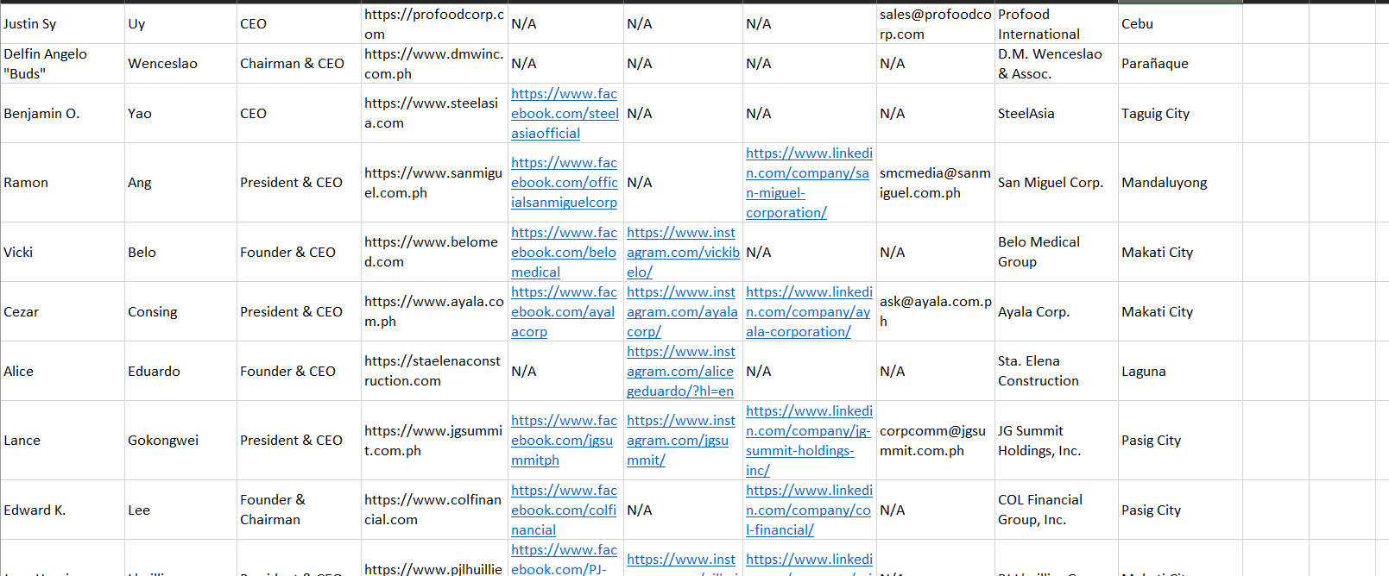This screenshot has width=1389, height=576.
Task: Open the COL Financial LinkedIn link
Action: 808,510
